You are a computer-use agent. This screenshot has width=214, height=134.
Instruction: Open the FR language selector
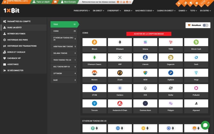(x=208, y=3)
